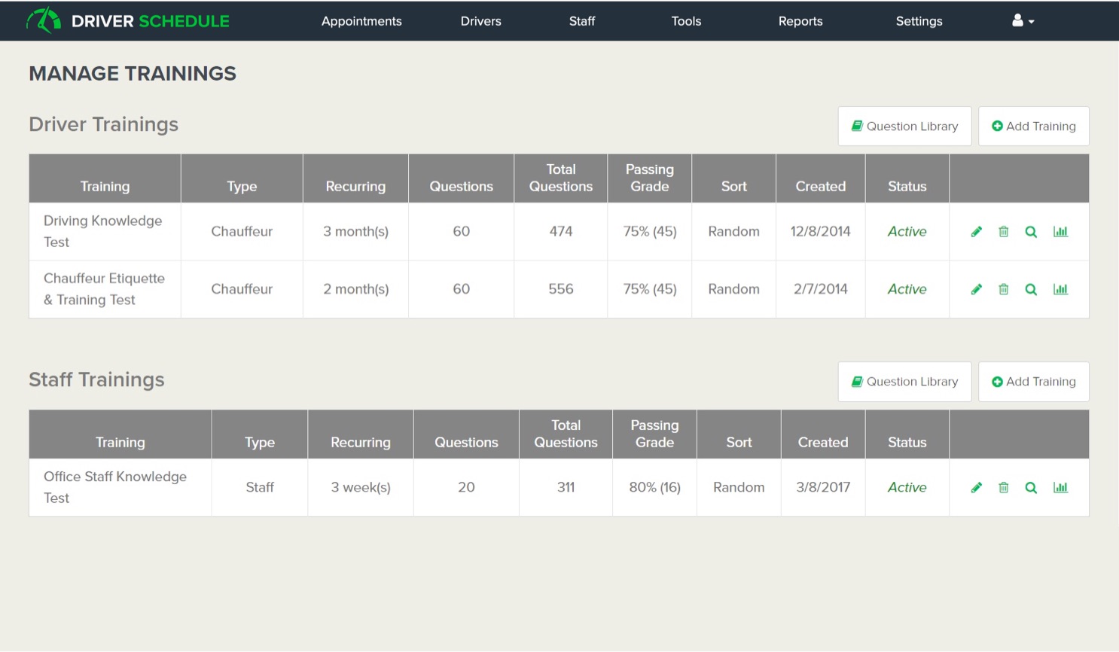Select the Tools menu item
This screenshot has width=1119, height=652.
(686, 21)
